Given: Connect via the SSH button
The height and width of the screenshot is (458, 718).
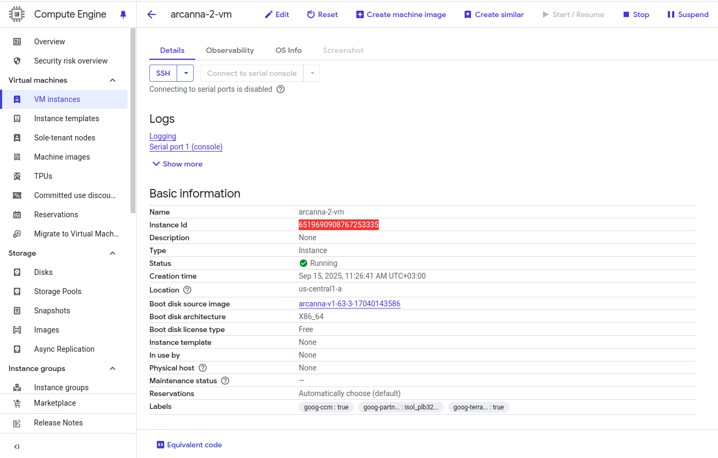Looking at the screenshot, I should click(x=163, y=73).
